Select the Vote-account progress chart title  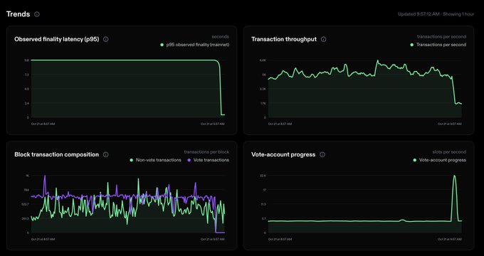click(x=283, y=154)
